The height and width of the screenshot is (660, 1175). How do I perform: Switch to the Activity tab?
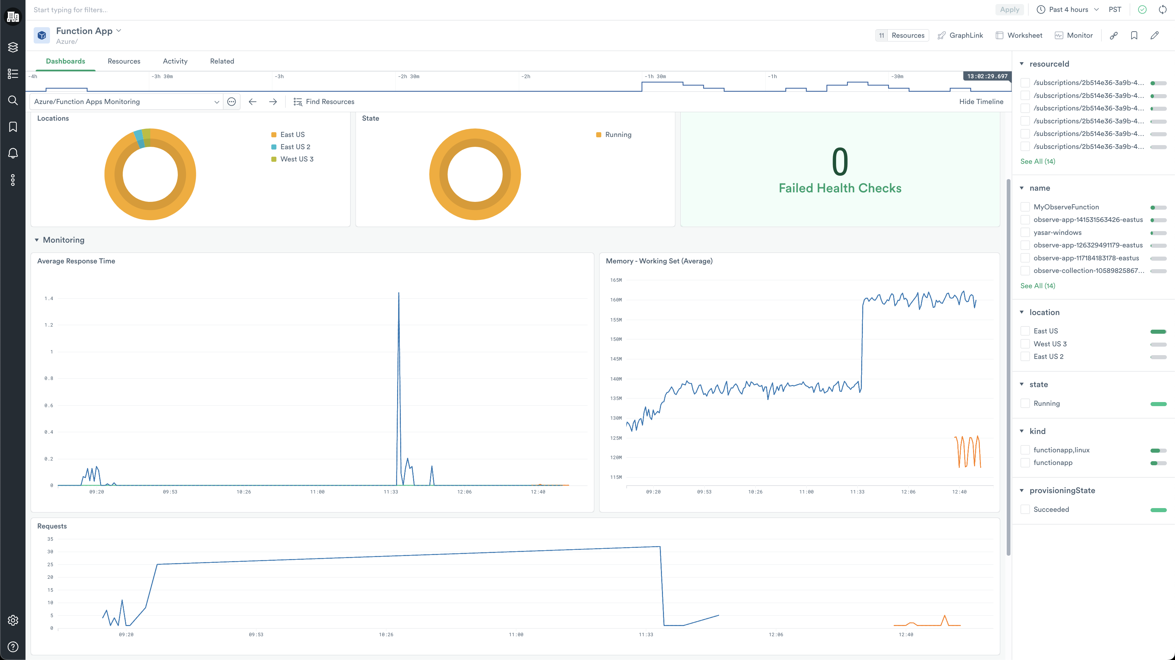(x=175, y=61)
